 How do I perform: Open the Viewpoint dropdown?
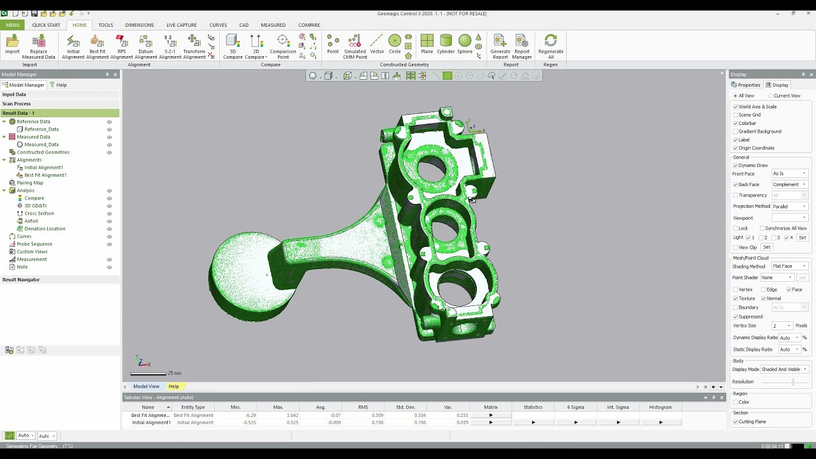click(789, 217)
